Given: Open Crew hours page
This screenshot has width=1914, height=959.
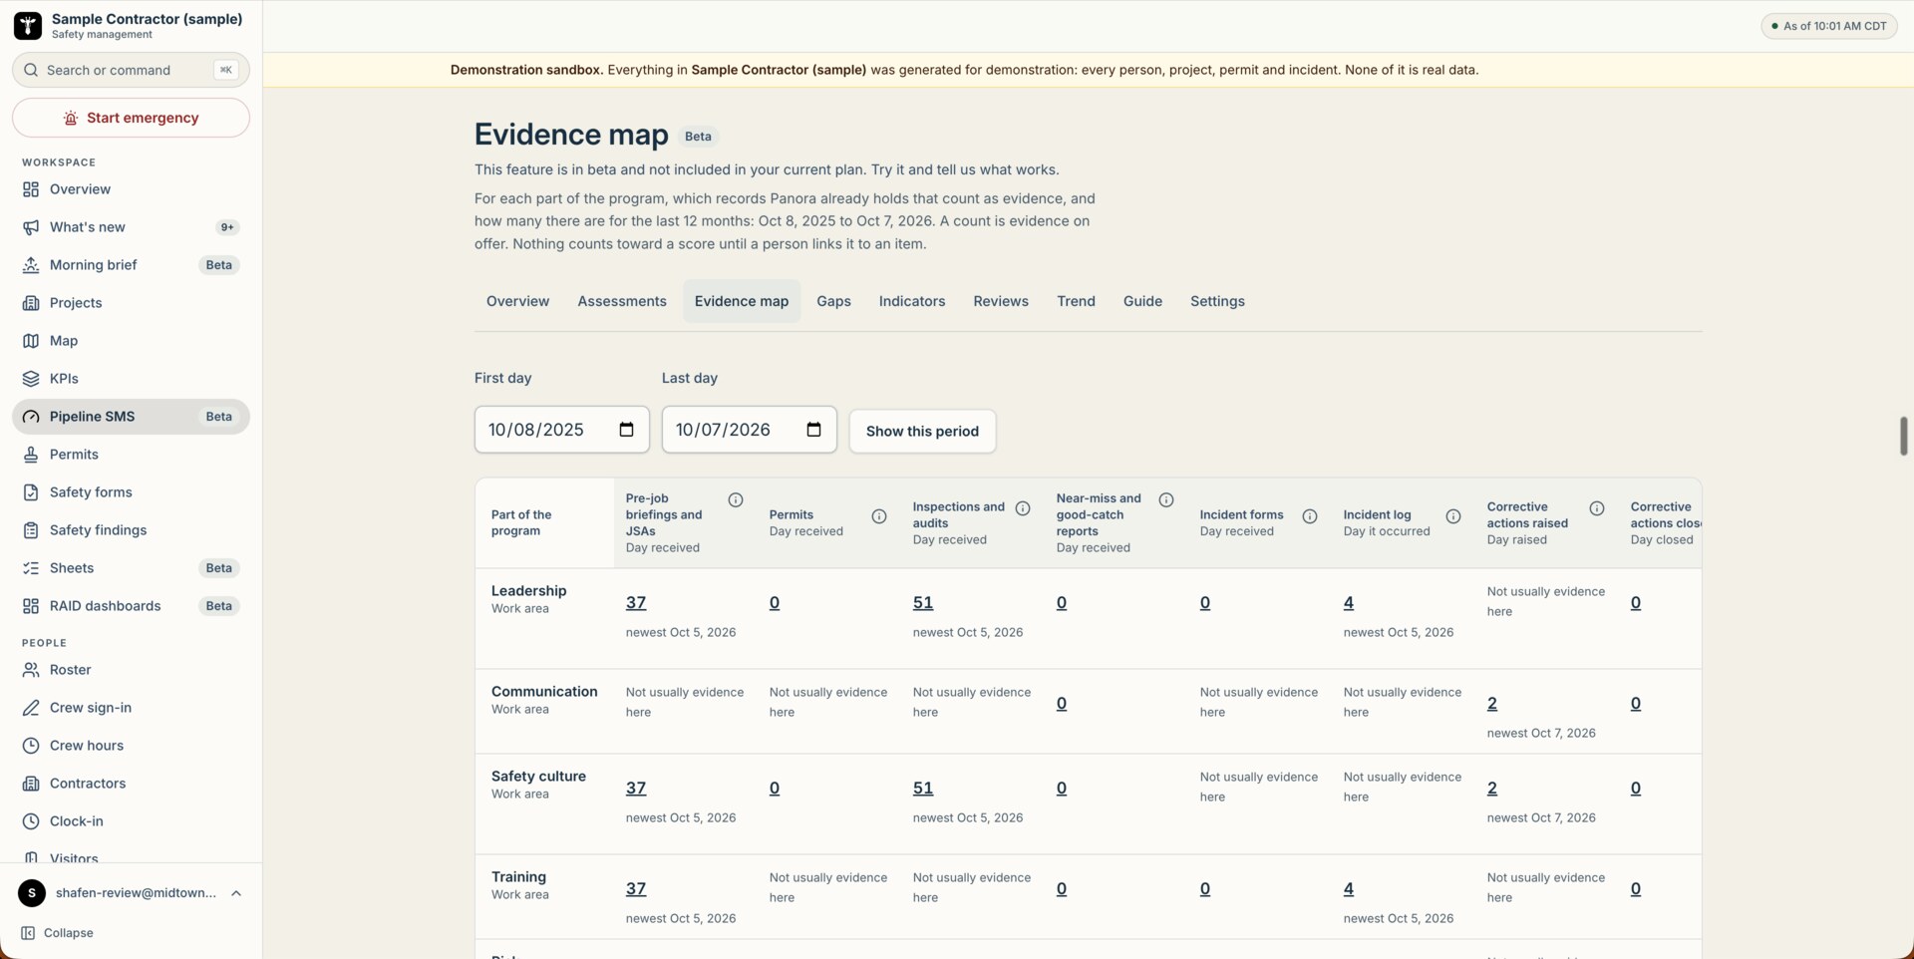Looking at the screenshot, I should (x=131, y=746).
